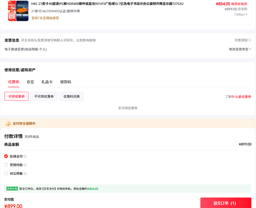Click the help icon next to 货到付款

25,165
